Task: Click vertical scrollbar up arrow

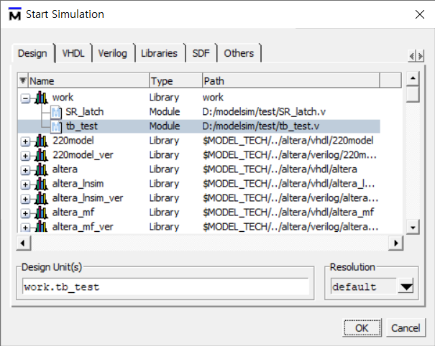Action: coord(413,79)
